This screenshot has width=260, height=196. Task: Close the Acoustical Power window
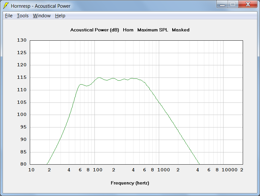(248, 4)
